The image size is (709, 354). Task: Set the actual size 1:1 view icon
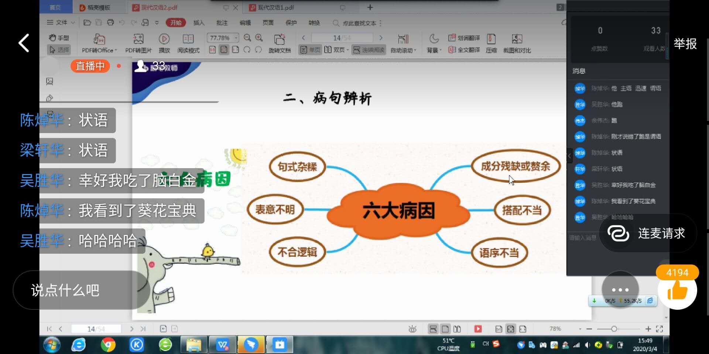click(212, 50)
